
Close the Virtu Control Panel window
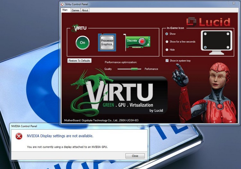point(234,3)
